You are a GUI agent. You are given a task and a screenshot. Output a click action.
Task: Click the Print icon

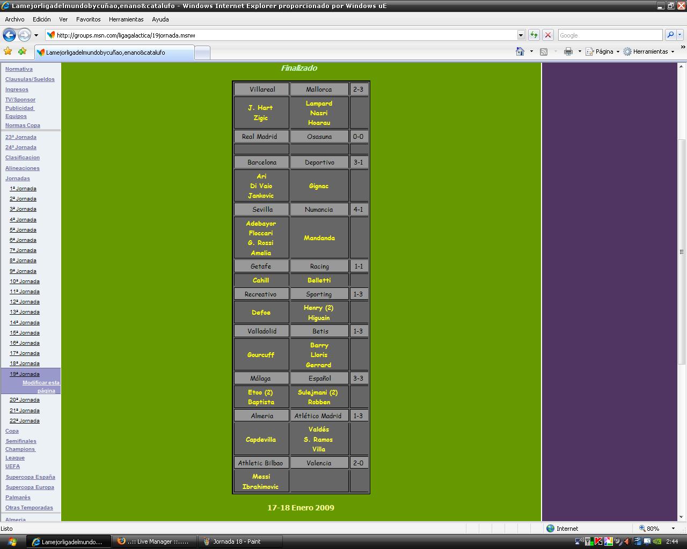(568, 51)
